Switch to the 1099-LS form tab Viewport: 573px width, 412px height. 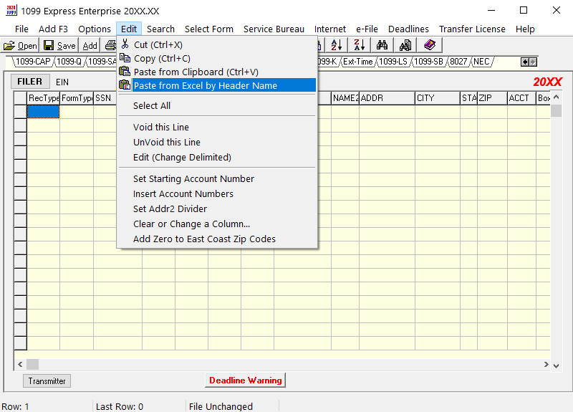pyautogui.click(x=393, y=62)
